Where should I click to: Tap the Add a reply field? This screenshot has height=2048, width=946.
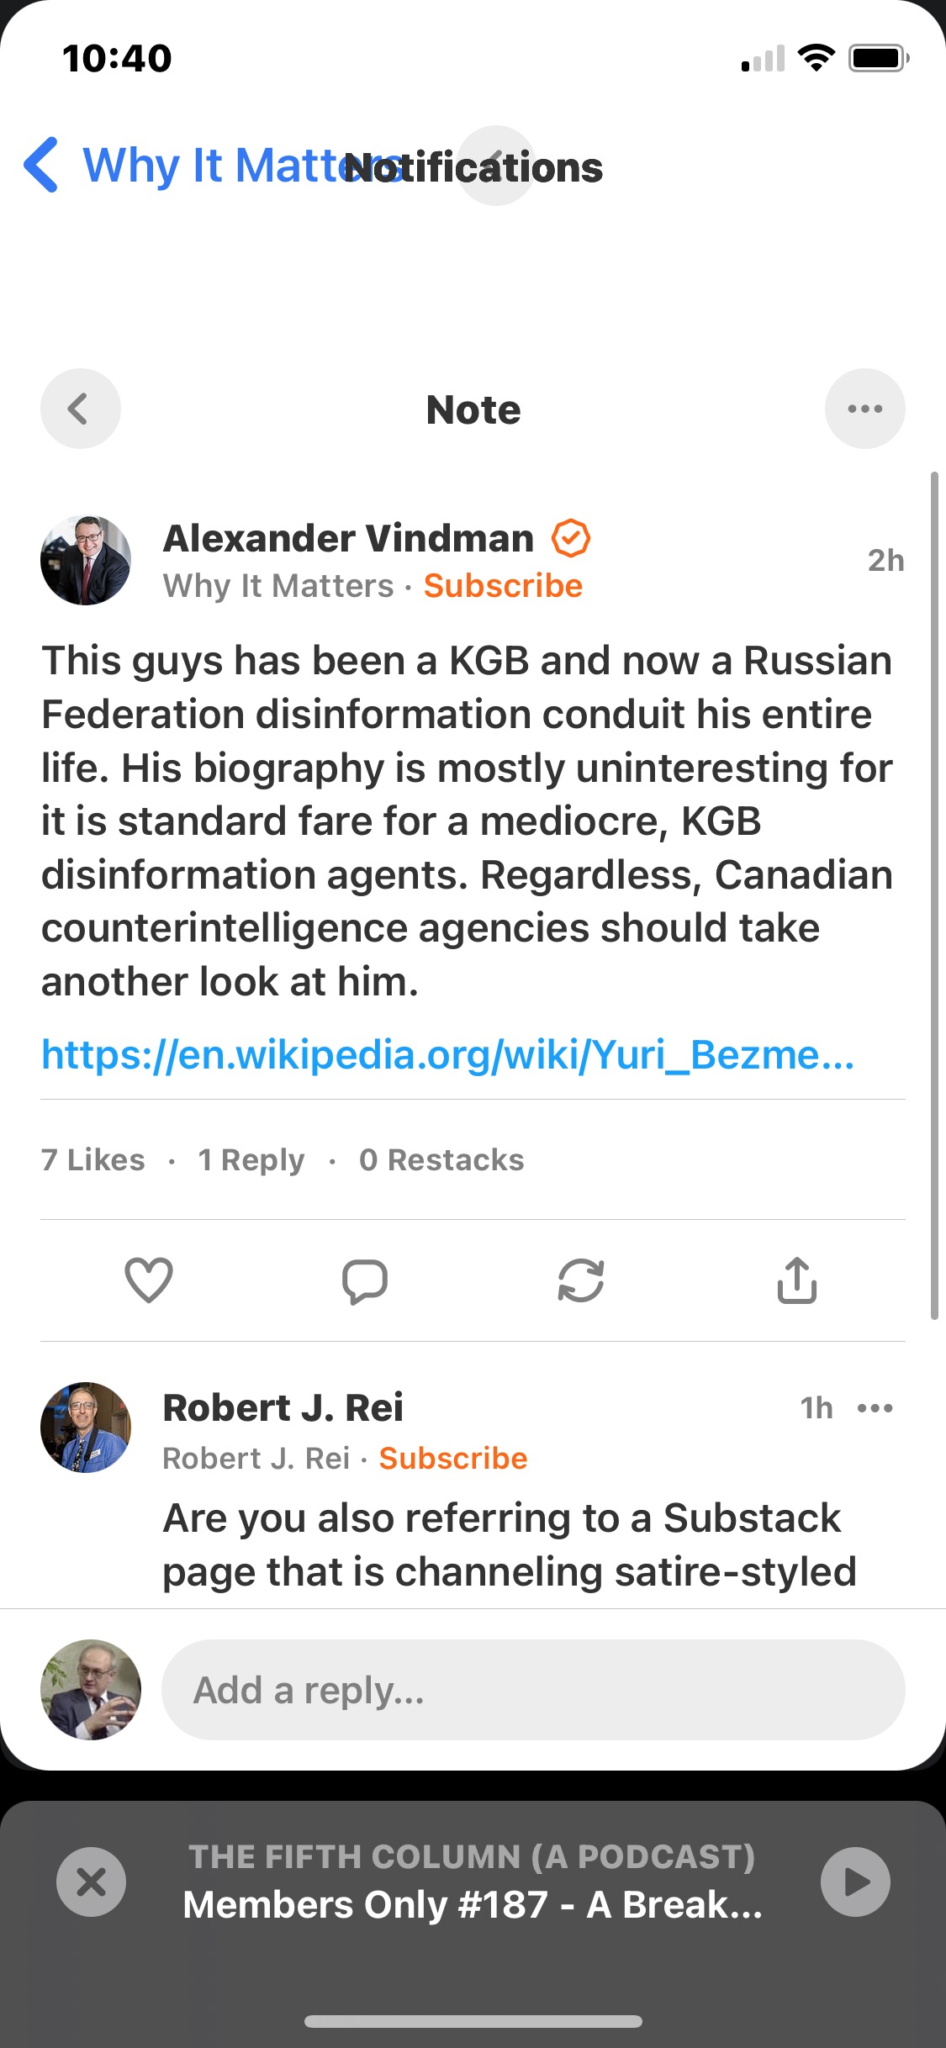[531, 1690]
